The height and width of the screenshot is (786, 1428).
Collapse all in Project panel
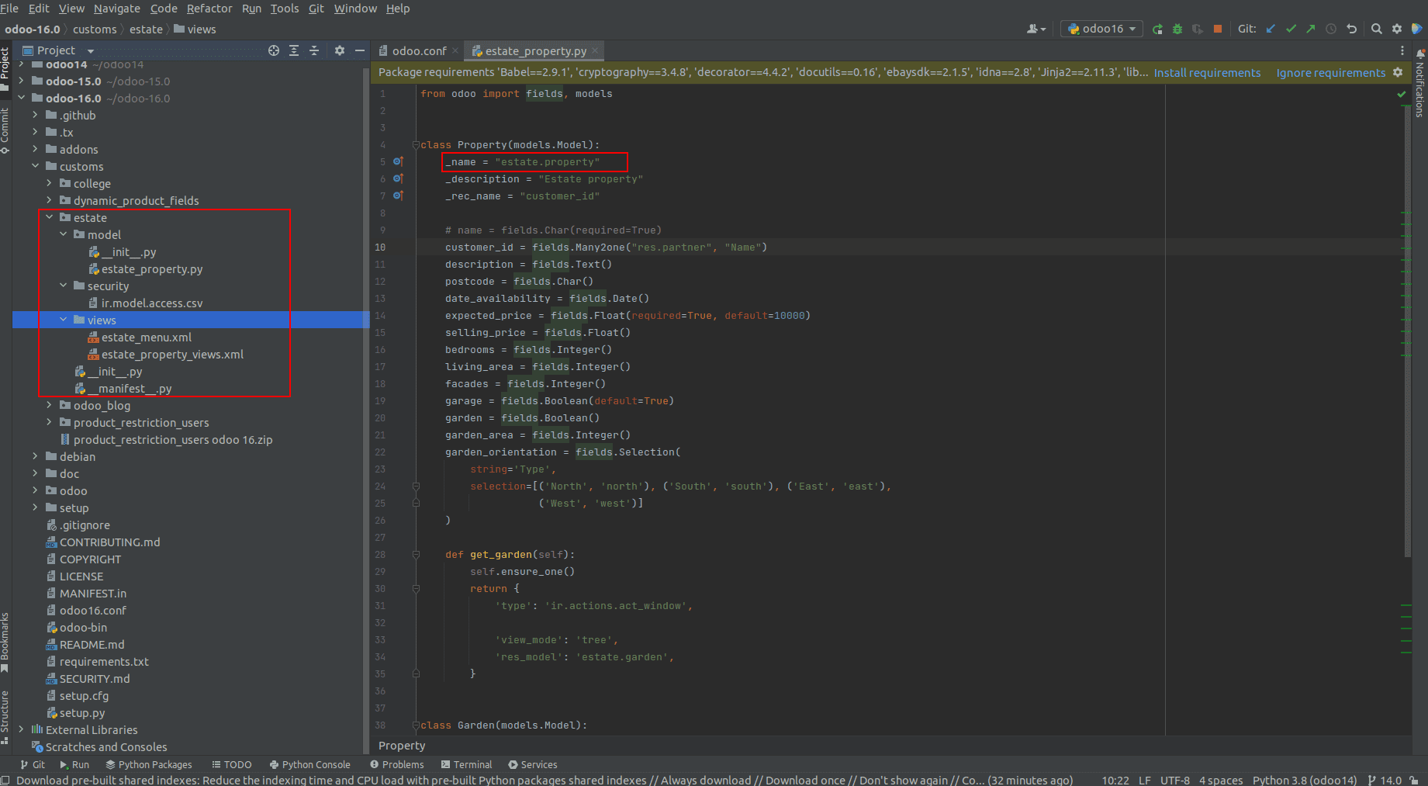click(314, 50)
